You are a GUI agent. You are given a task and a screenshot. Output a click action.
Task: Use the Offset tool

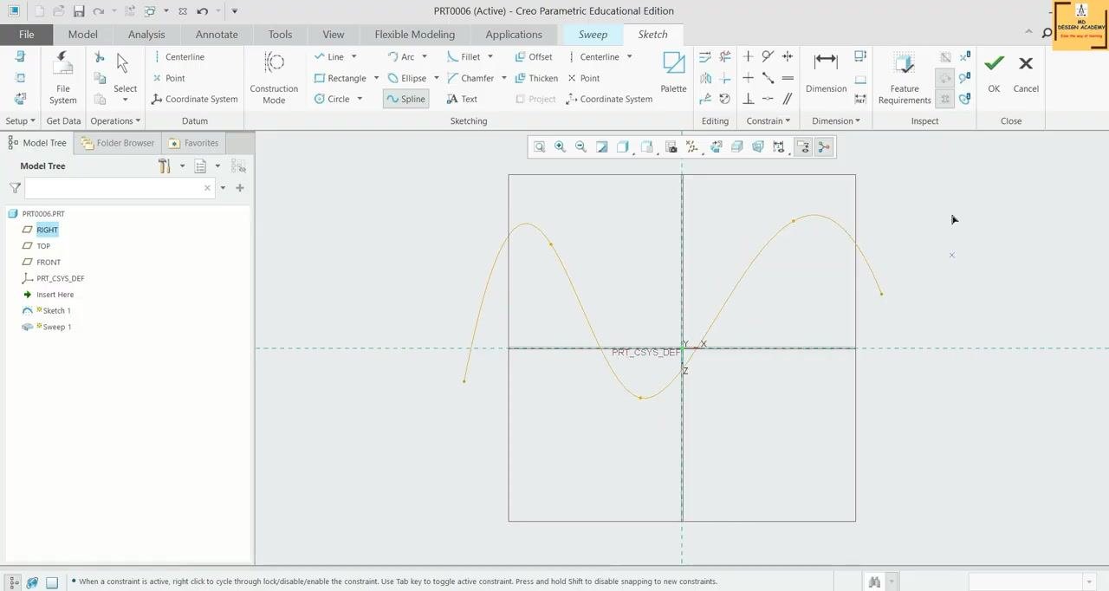pos(534,56)
